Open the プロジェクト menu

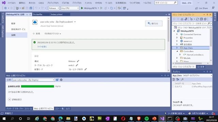pyautogui.click(x=53, y=3)
